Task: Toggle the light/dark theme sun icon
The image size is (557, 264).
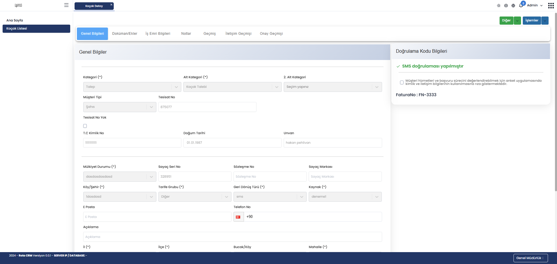Action: [x=499, y=6]
